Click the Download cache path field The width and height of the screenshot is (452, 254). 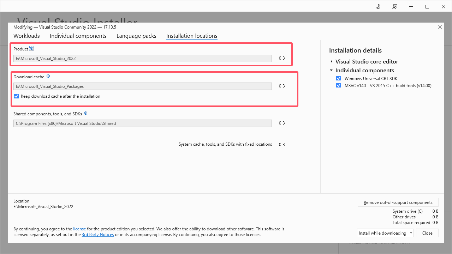point(143,86)
